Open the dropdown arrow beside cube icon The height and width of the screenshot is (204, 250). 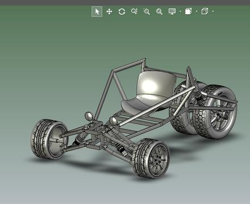coord(213,11)
